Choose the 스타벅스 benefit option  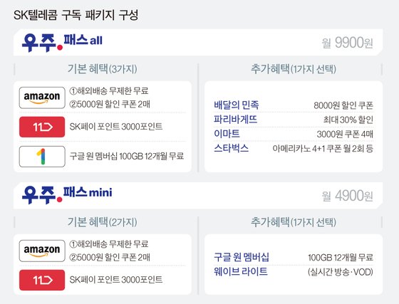[x=294, y=148]
